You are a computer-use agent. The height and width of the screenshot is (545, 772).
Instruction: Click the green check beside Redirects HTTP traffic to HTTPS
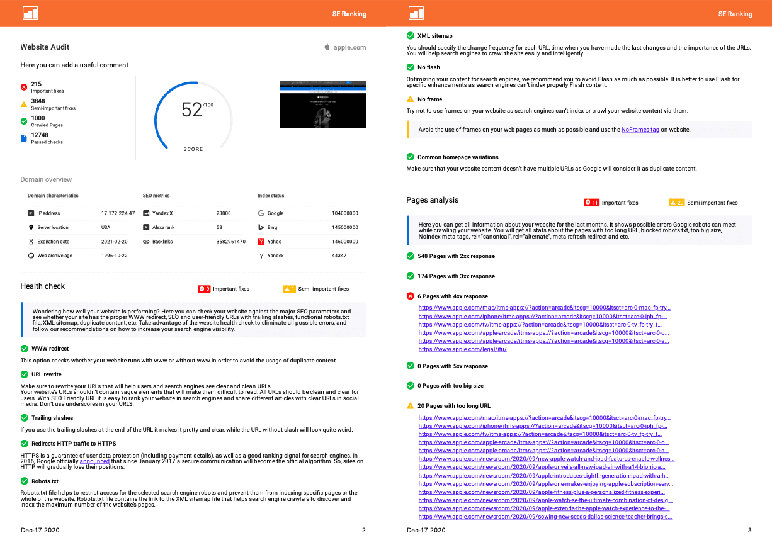25,444
